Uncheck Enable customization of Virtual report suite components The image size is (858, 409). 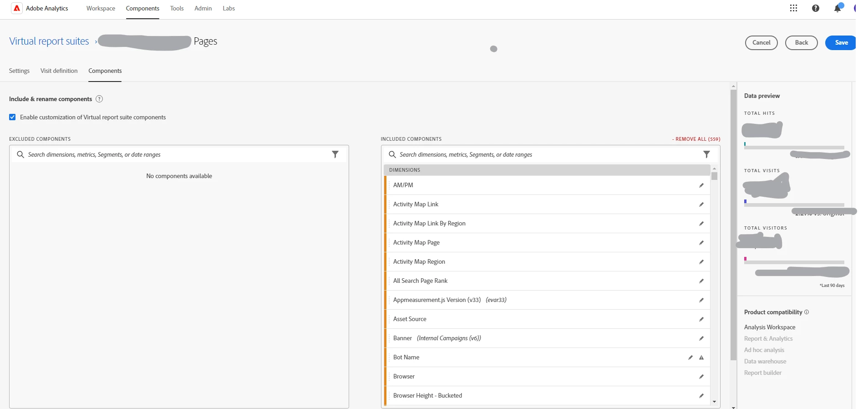[x=12, y=117]
